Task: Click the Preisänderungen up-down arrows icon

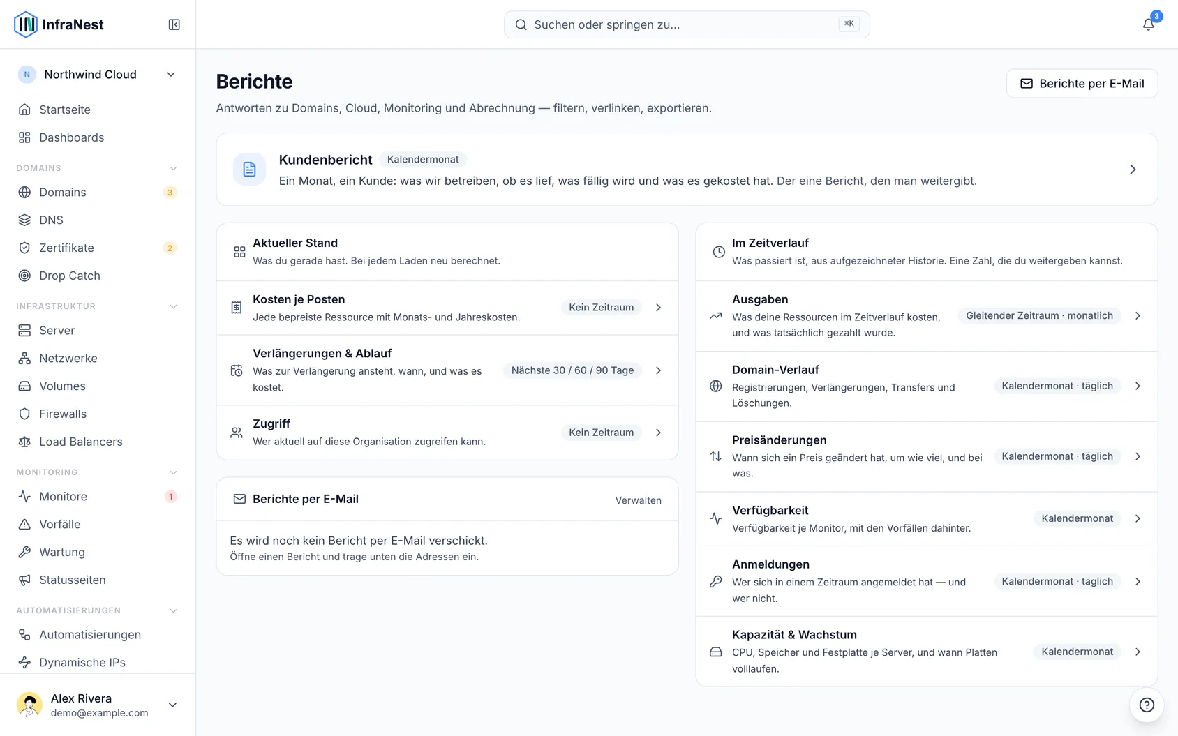Action: click(x=716, y=456)
